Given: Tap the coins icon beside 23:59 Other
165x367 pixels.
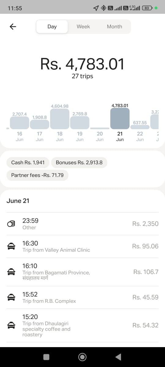Looking at the screenshot, I should pos(11,224).
